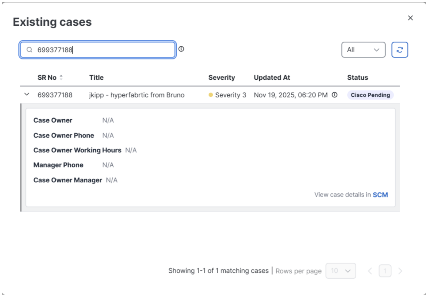Select page 1 in pagination
This screenshot has width=429, height=295.
(x=385, y=271)
